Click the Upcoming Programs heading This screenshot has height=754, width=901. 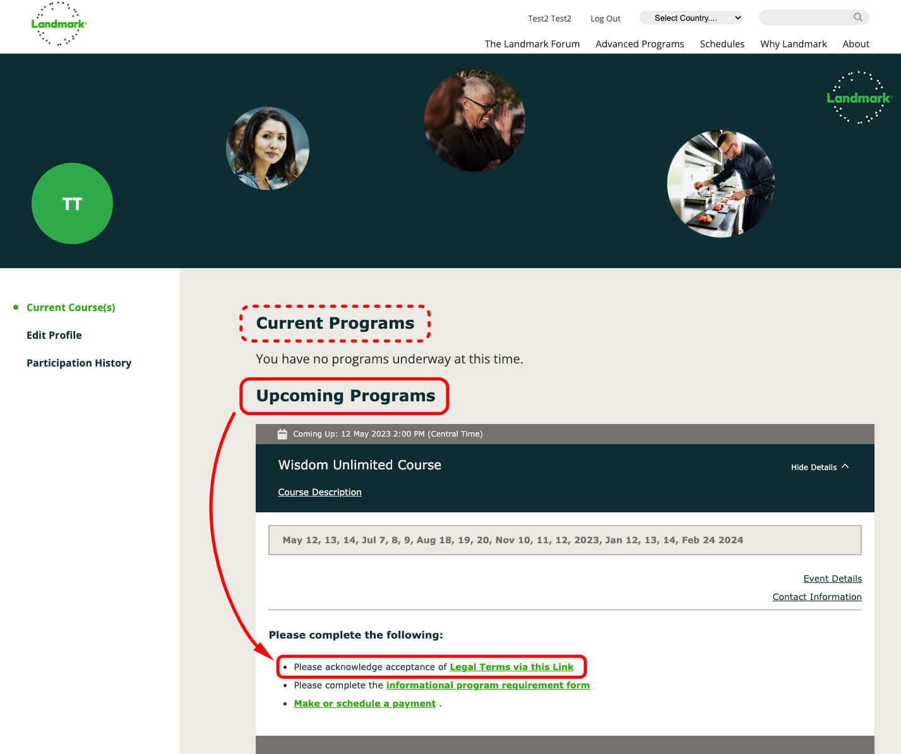tap(345, 396)
